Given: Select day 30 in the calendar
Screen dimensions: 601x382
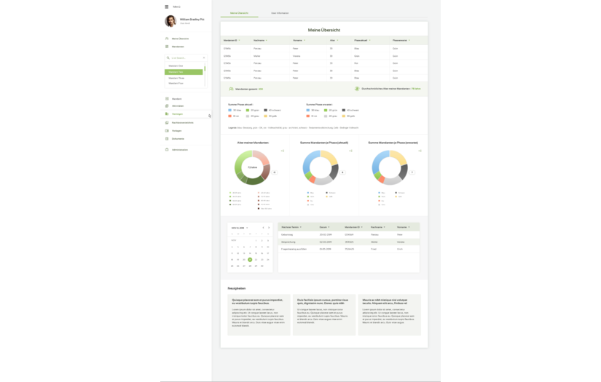Looking at the screenshot, I should [x=262, y=266].
